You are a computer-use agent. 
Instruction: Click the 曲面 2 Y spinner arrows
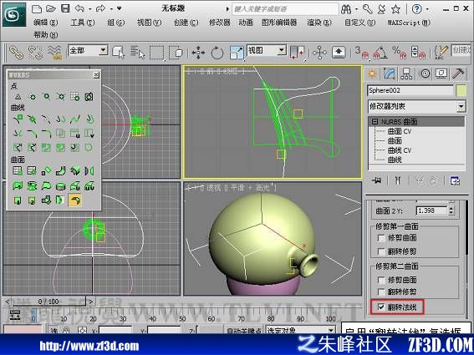coord(451,210)
